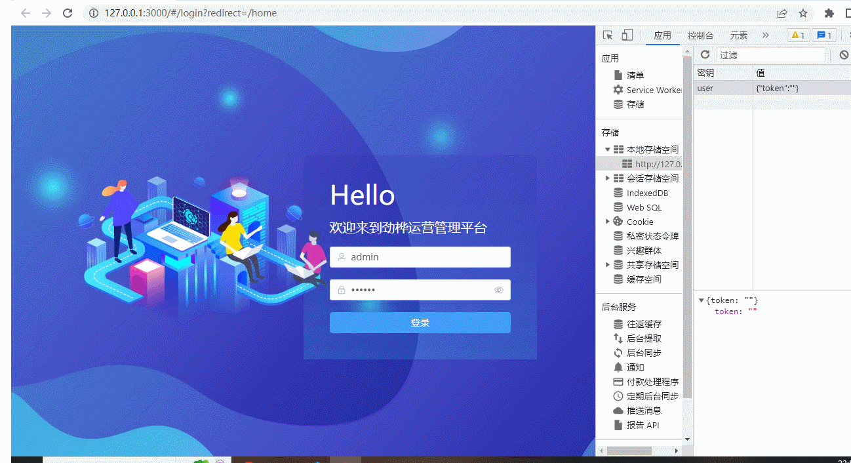
Task: Expand the Cookie section in the sidebar
Action: coord(606,221)
